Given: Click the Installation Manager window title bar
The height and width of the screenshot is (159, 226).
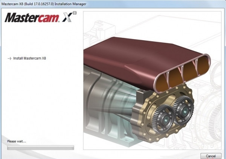Looking at the screenshot, I should click(113, 4).
